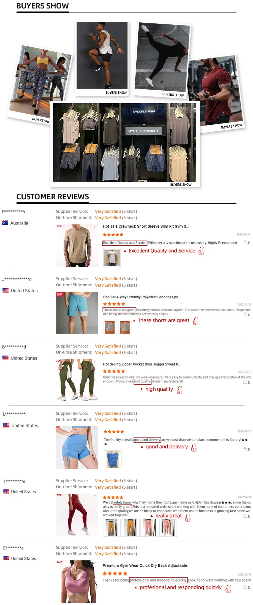Open the clothing store rack buyers show photo
Image resolution: width=253 pixels, height=605 pixels.
click(x=124, y=144)
